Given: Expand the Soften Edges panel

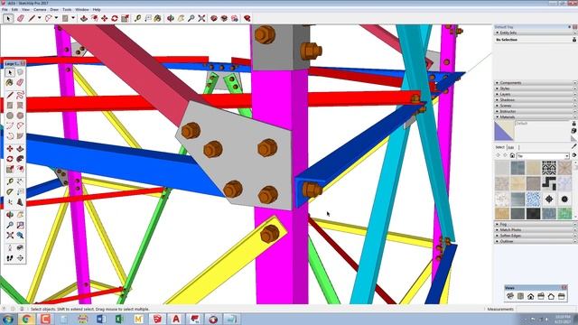Looking at the screenshot, I should [x=535, y=236].
